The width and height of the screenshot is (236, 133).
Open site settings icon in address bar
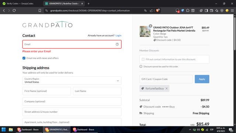pos(46,11)
